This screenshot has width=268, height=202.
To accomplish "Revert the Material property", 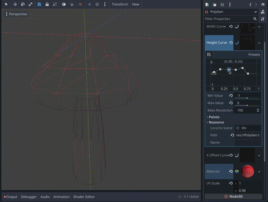I will coord(231,172).
